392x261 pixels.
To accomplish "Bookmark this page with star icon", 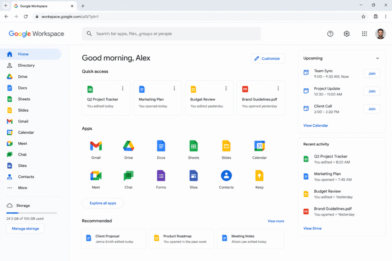I will (363, 16).
